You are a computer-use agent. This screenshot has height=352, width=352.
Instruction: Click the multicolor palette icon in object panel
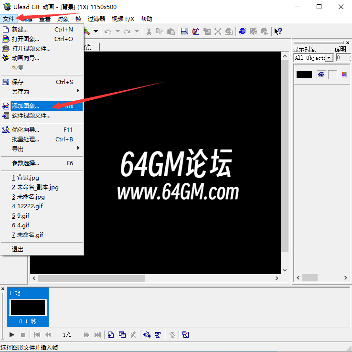(x=344, y=75)
